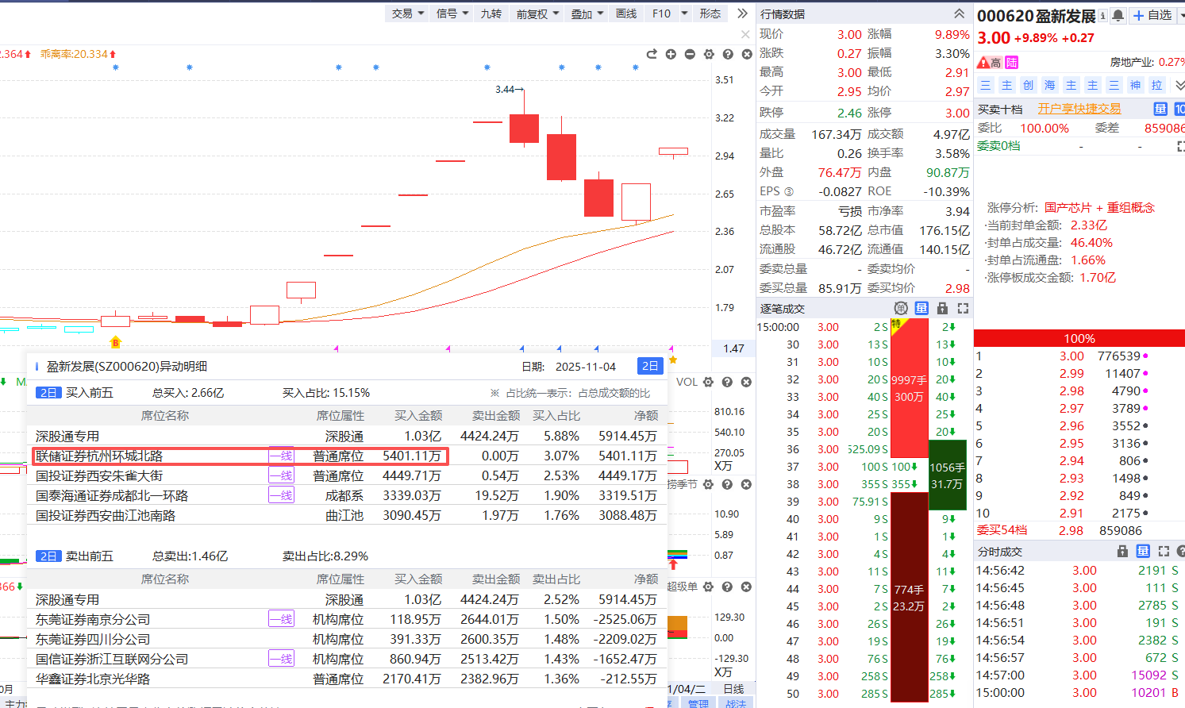The width and height of the screenshot is (1185, 708).
Task: Open the 叠加 dropdown menu
Action: point(587,13)
